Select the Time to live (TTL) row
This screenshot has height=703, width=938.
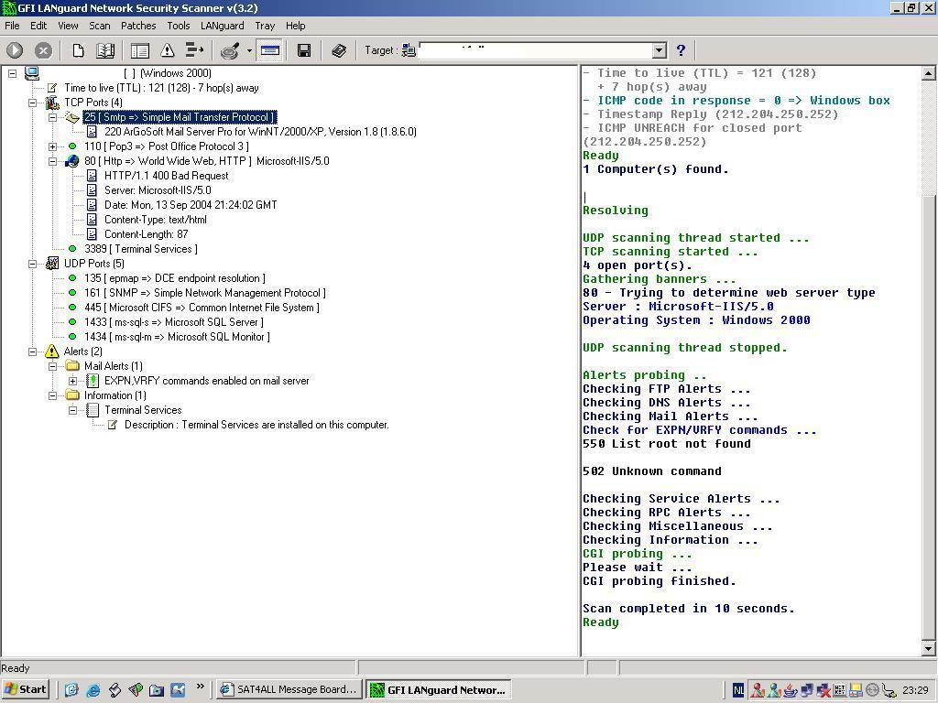(161, 88)
